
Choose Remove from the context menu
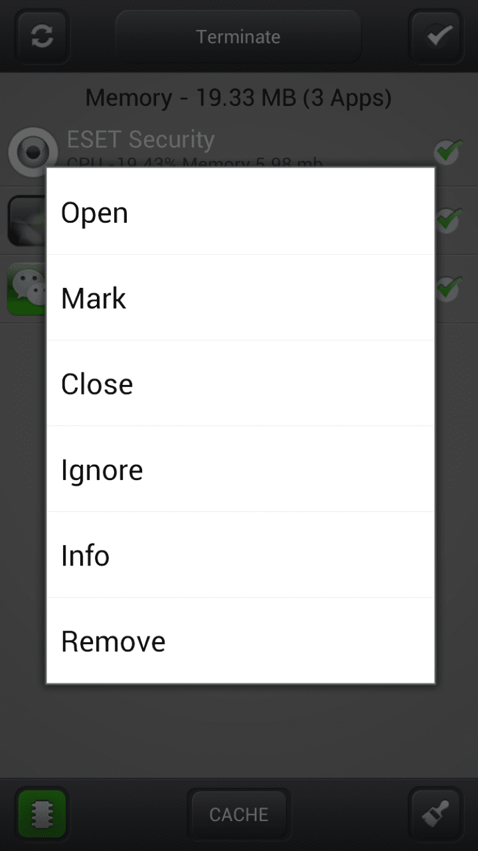click(241, 640)
